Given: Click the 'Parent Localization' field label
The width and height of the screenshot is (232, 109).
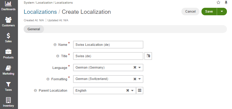Looking at the screenshot, I should click(x=53, y=90).
